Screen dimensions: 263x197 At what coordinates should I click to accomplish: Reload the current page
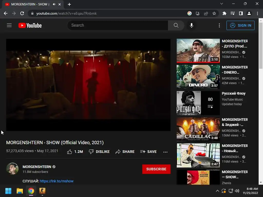[x=22, y=13]
